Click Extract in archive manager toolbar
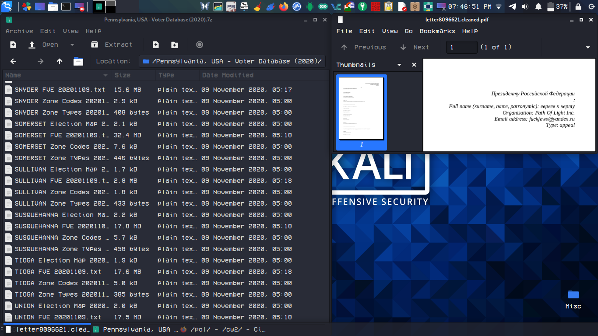Viewport: 598px width, 336px height. (x=111, y=45)
